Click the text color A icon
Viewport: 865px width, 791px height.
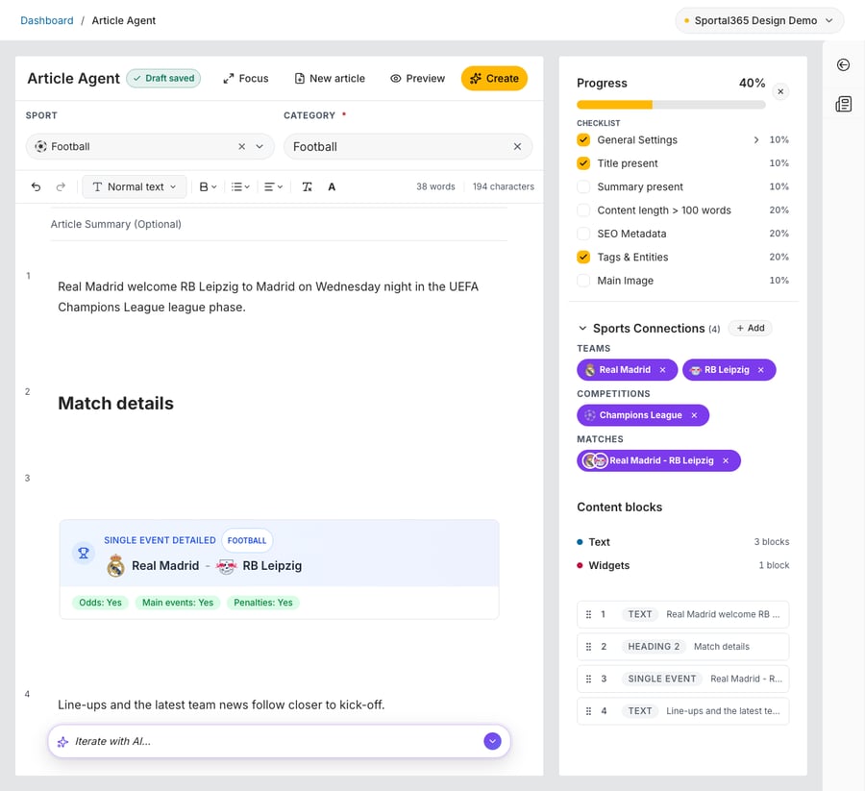pos(332,187)
